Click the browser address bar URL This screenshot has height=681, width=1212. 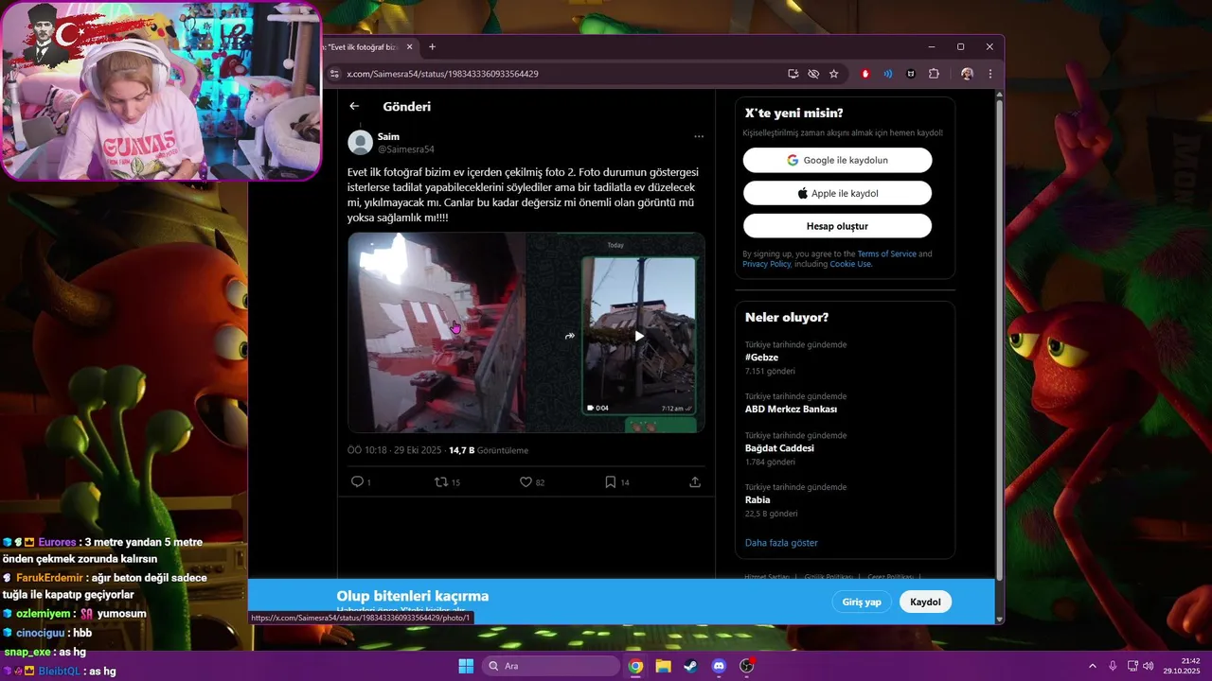click(442, 74)
